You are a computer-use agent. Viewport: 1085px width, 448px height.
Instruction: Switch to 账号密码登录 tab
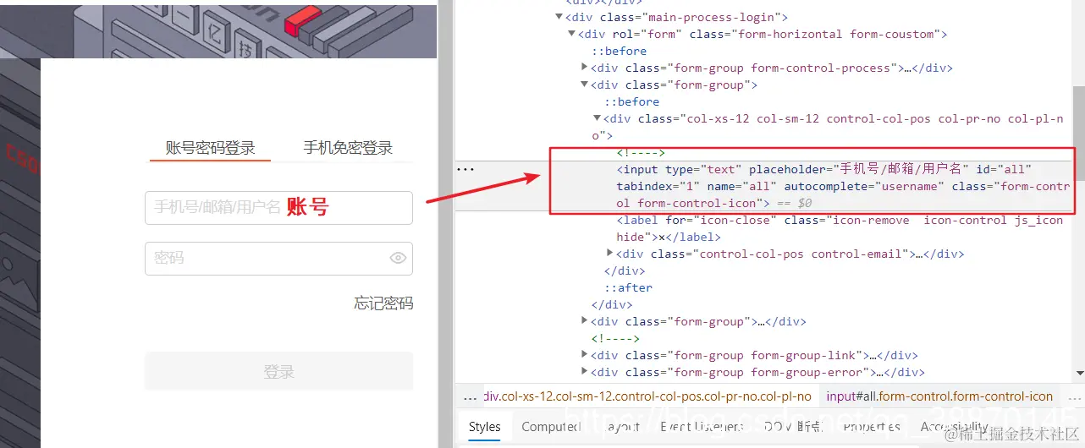pyautogui.click(x=210, y=148)
